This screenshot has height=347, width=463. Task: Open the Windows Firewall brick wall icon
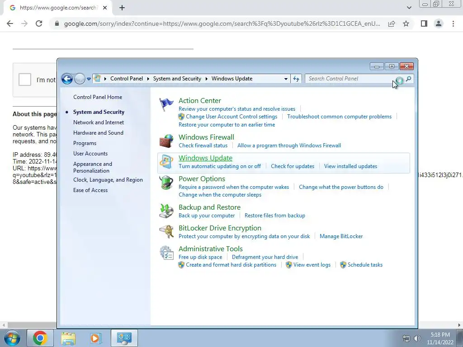point(166,141)
